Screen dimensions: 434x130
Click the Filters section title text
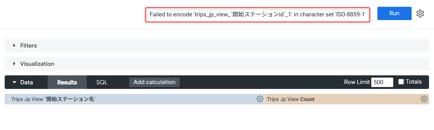(29, 46)
